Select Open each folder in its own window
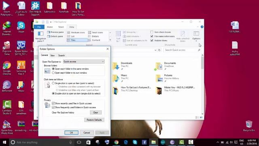This screenshot has height=146, width=259. point(53,73)
